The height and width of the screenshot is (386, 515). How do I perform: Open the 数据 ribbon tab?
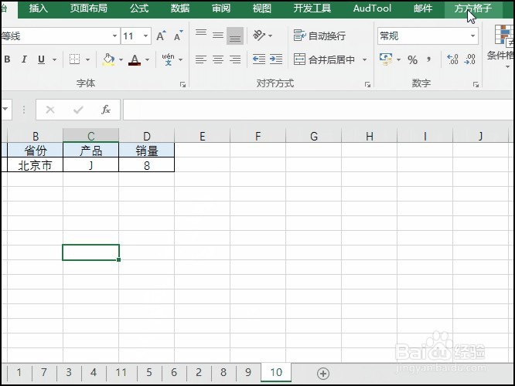(x=180, y=8)
